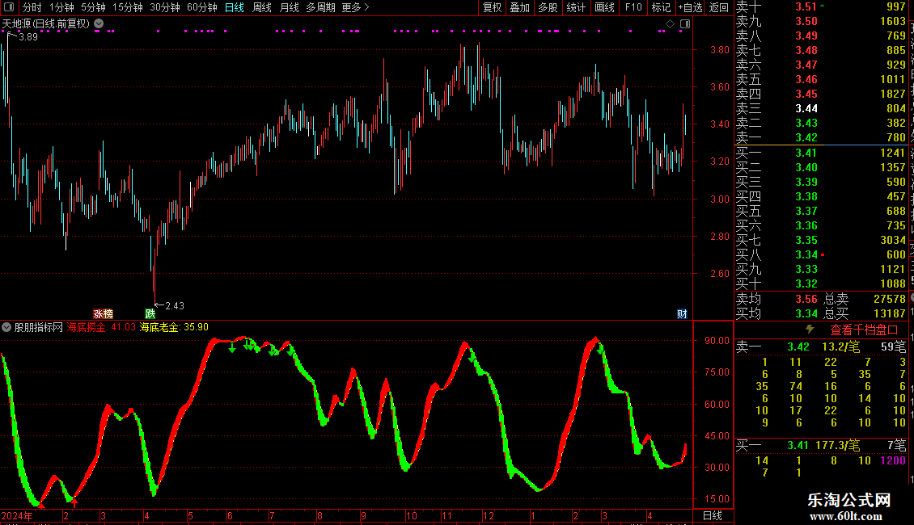The height and width of the screenshot is (525, 914).
Task: Click the 股朋指标网 indicator name
Action: coord(39,327)
